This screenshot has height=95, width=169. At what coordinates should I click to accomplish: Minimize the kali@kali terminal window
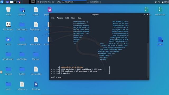point(142,15)
